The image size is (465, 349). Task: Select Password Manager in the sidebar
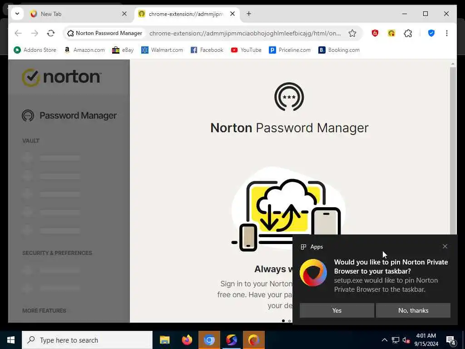69,115
